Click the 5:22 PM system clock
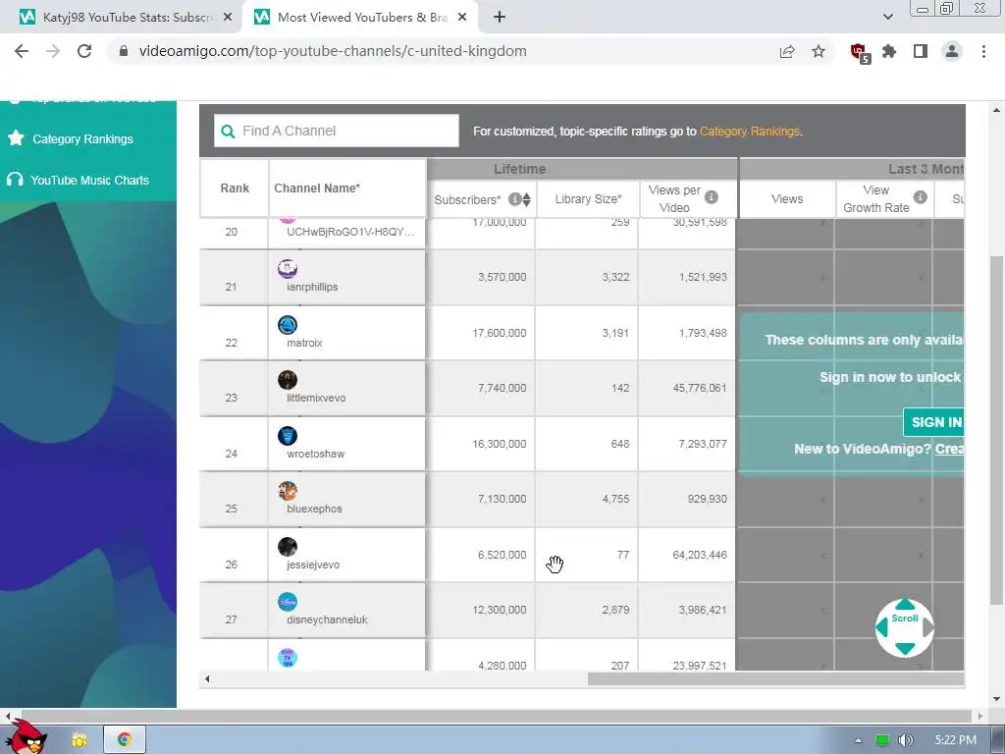 coord(956,740)
